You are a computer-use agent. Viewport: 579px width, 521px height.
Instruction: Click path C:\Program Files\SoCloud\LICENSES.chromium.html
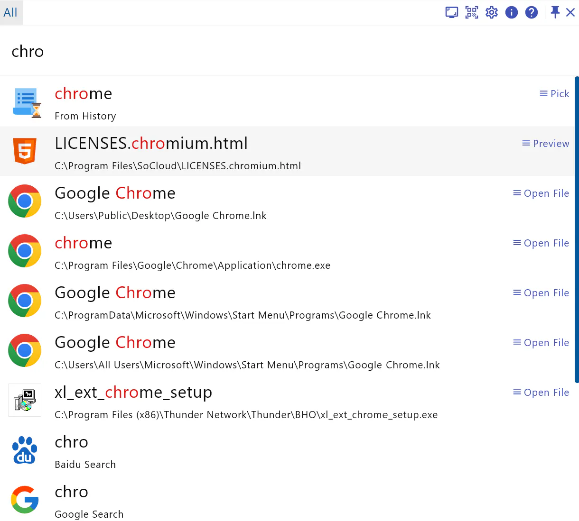click(178, 166)
